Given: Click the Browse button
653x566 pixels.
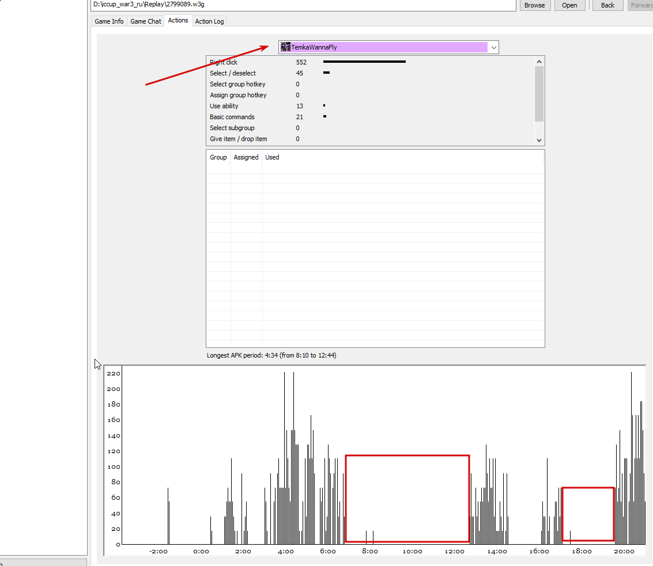Looking at the screenshot, I should coord(535,5).
